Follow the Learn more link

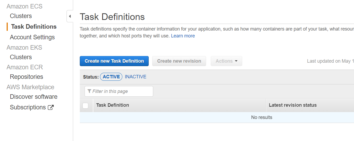pyautogui.click(x=183, y=36)
